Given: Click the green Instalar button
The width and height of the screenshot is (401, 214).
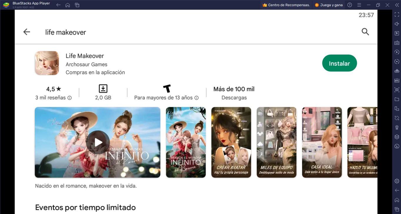Looking at the screenshot, I should coord(340,63).
